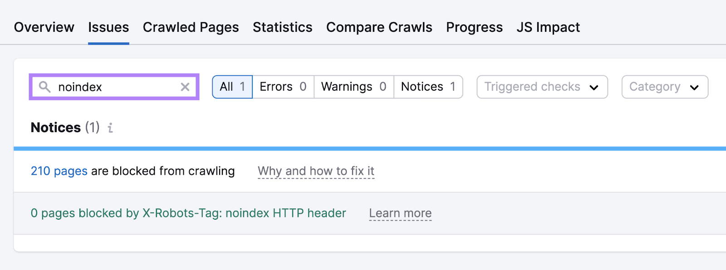726x270 pixels.
Task: Open the Statistics tab
Action: click(x=282, y=27)
